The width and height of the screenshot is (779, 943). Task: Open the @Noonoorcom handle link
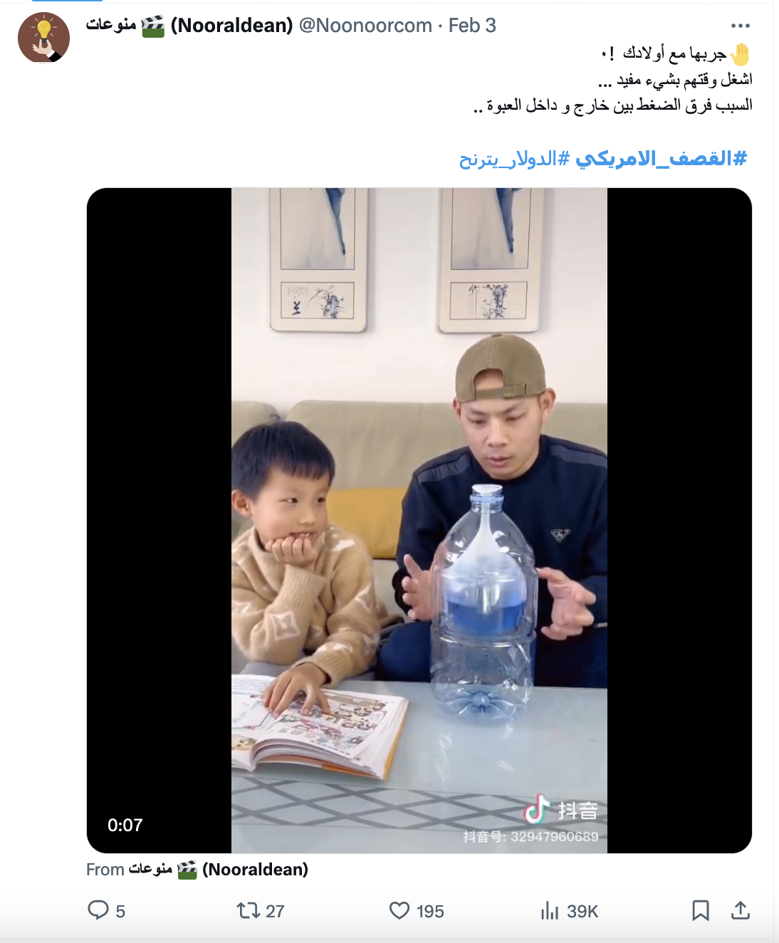pyautogui.click(x=365, y=26)
